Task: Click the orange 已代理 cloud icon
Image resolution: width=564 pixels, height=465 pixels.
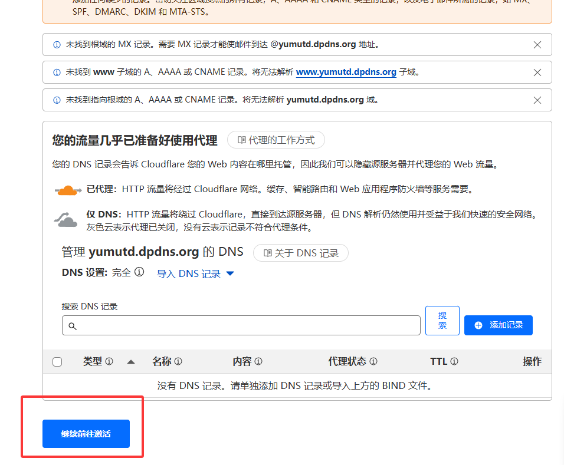Action: click(x=68, y=190)
